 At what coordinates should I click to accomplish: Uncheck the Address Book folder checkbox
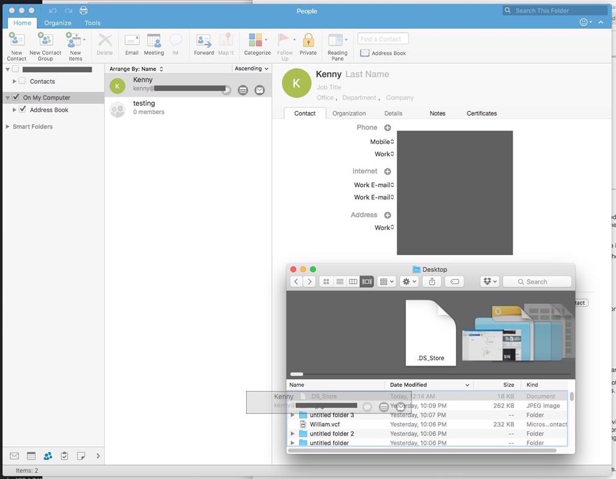click(22, 110)
